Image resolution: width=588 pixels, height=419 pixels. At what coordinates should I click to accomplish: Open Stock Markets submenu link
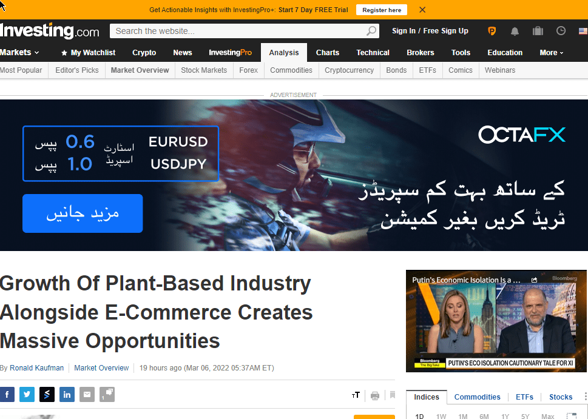[204, 70]
